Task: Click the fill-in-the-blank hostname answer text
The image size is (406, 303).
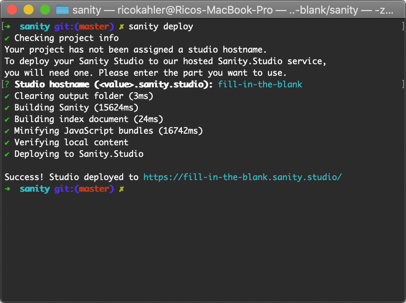Action: click(260, 84)
